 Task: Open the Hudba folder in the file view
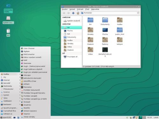[x=120, y=20]
